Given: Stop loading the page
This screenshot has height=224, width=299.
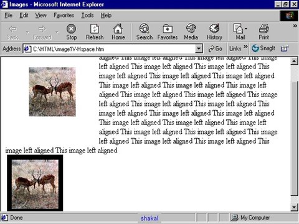Looking at the screenshot, I should pos(71,32).
